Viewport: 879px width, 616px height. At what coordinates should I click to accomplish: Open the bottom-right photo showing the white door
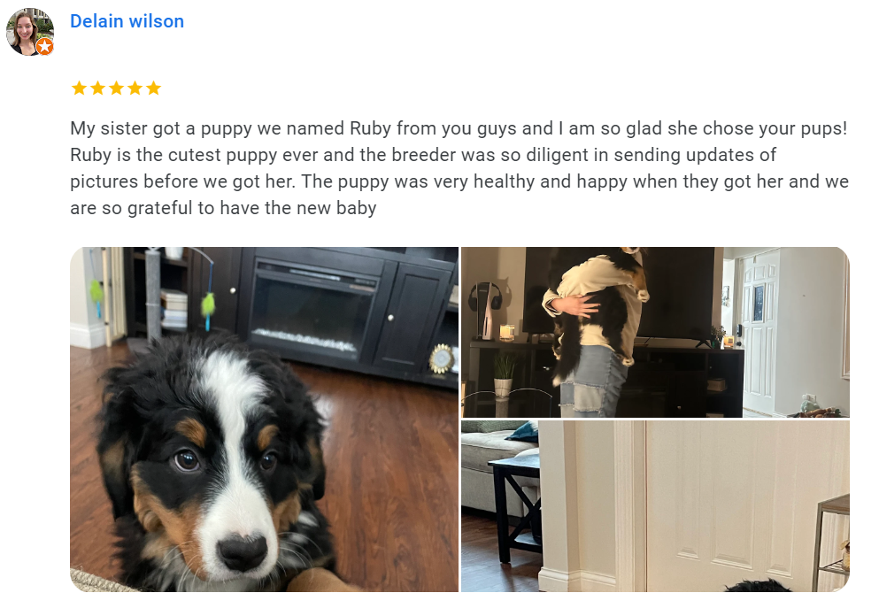point(655,506)
